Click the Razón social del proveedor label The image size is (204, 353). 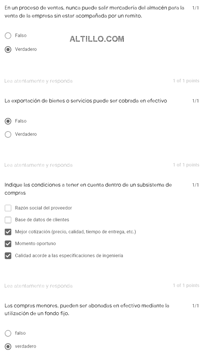43,208
